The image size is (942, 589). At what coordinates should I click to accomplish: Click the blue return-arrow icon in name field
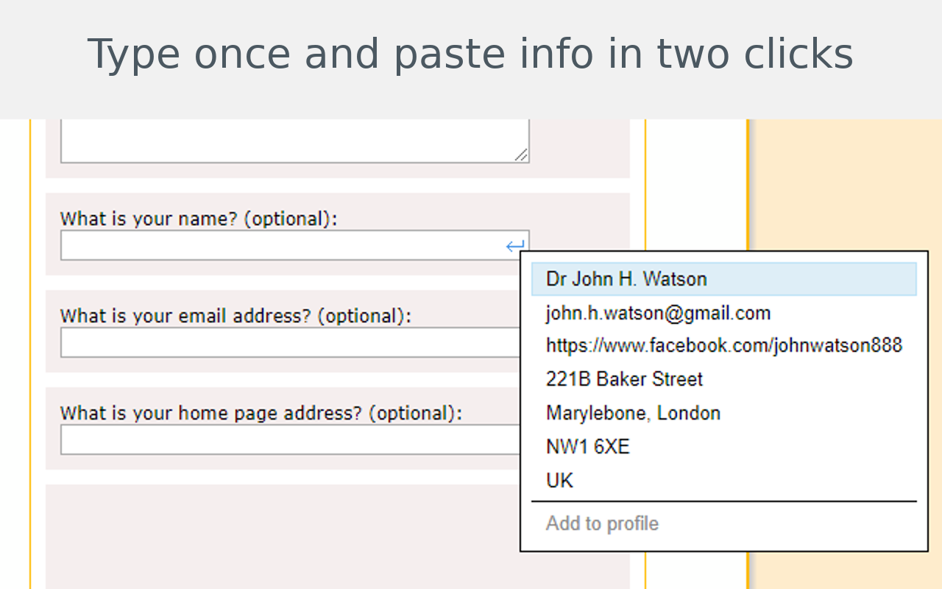[x=515, y=246]
